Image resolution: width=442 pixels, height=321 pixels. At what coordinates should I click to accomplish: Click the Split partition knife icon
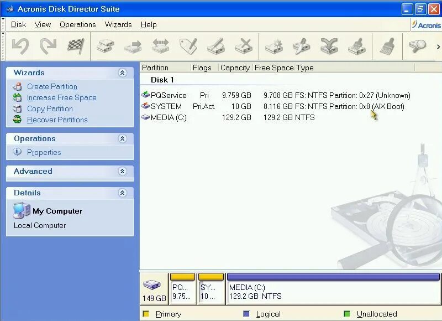[x=302, y=46]
